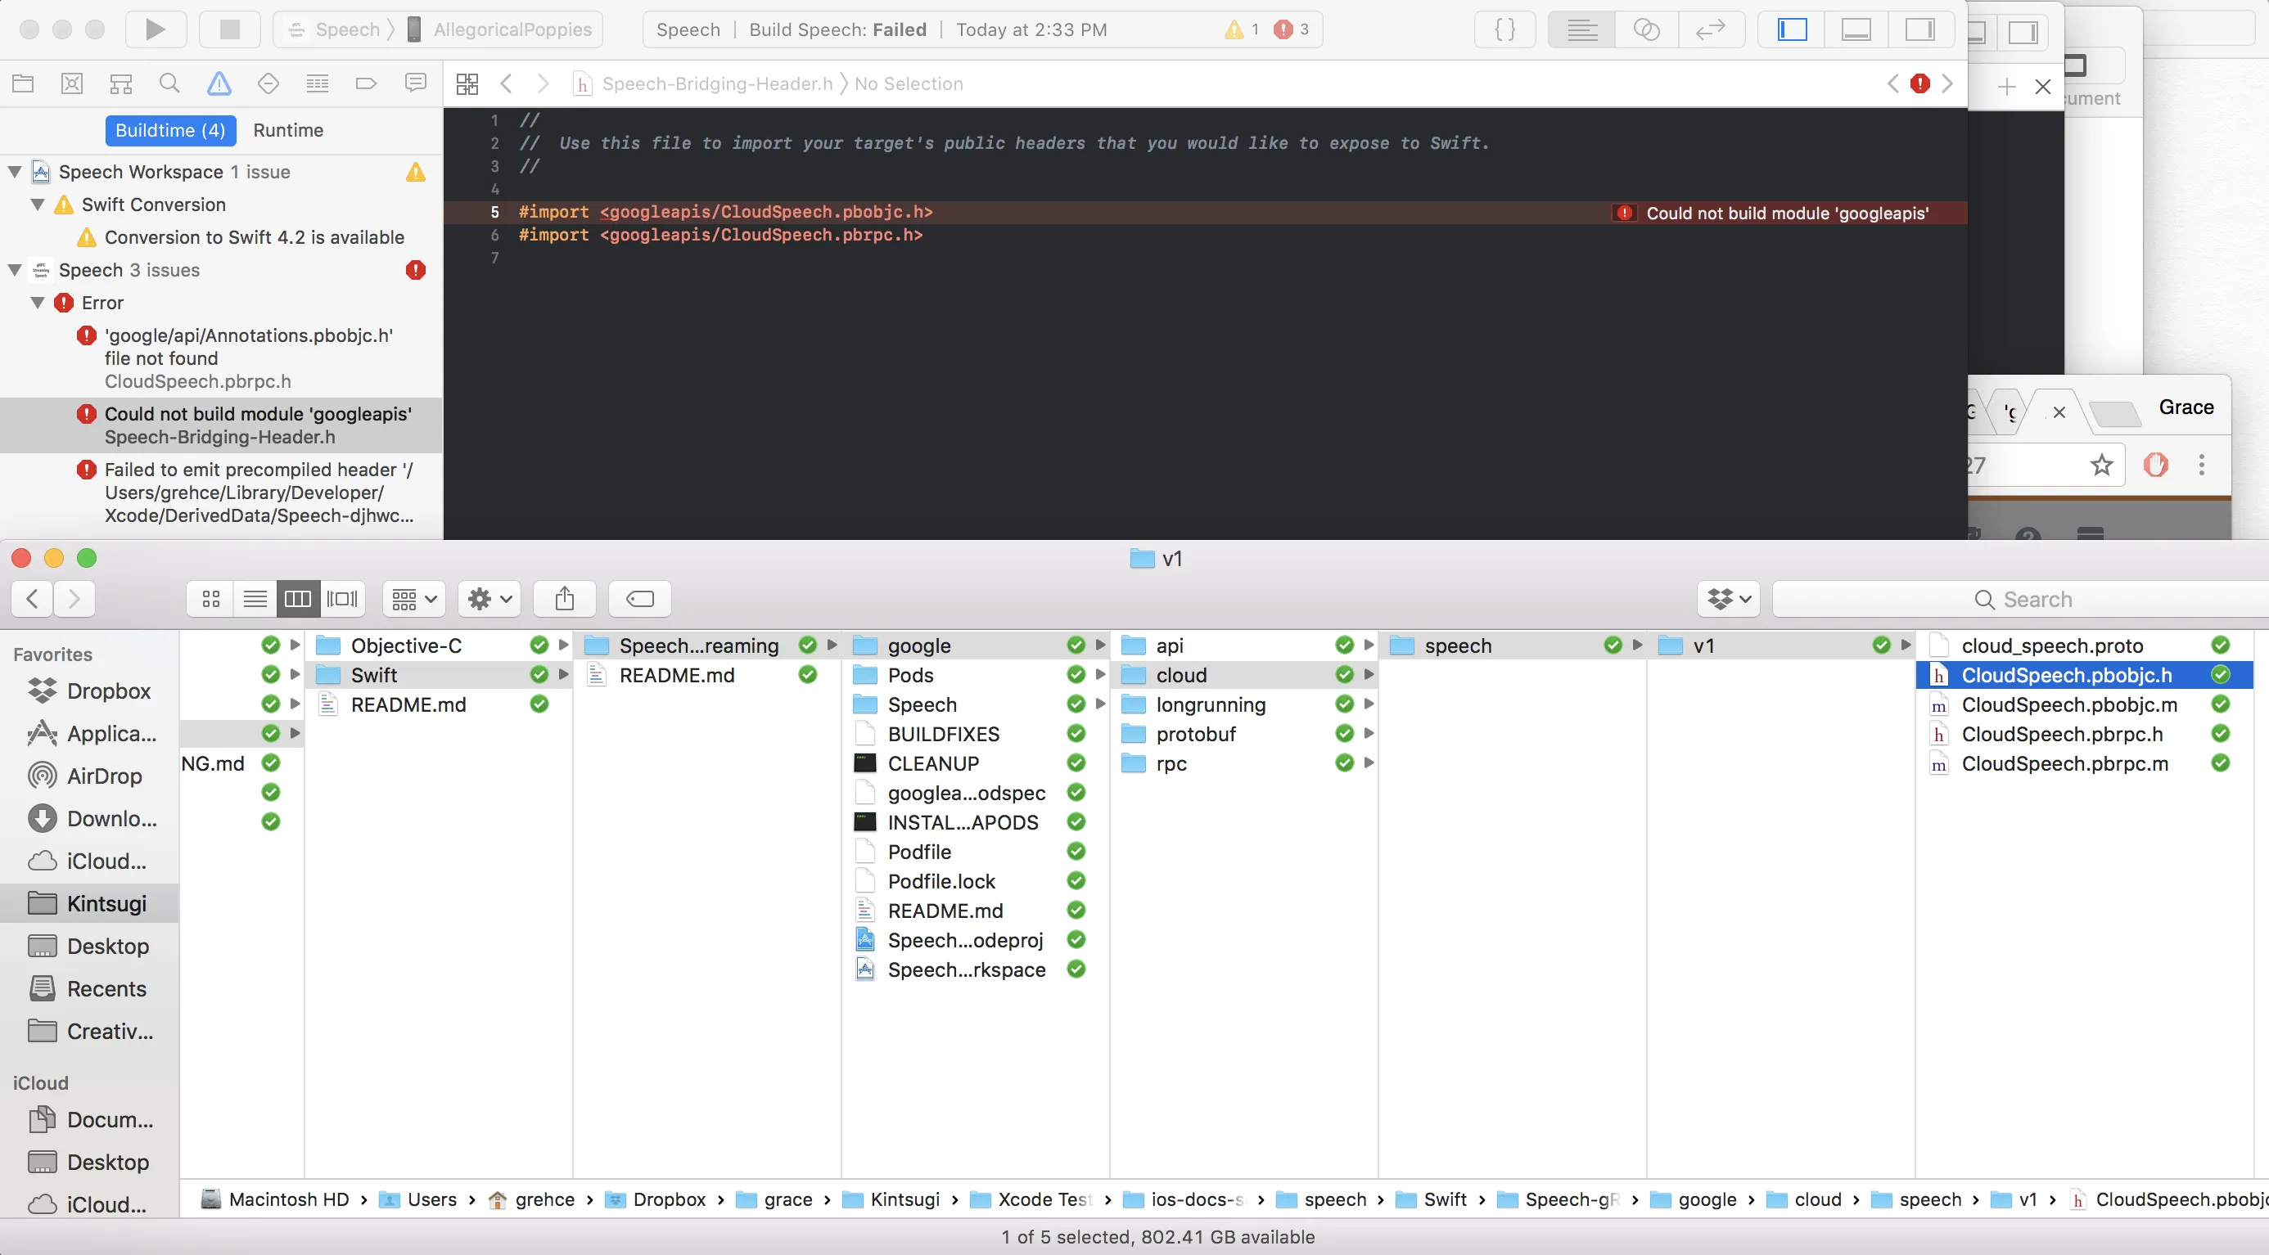Open the Library curly braces button

coord(1505,29)
